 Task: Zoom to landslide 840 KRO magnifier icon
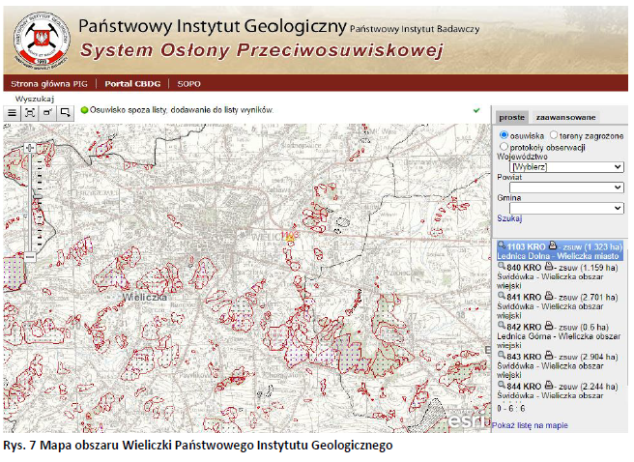click(x=502, y=266)
